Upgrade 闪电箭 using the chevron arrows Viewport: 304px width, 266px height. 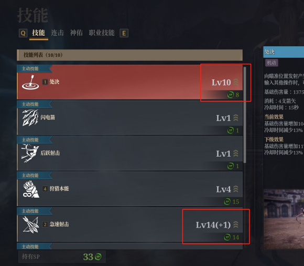pyautogui.click(x=236, y=118)
